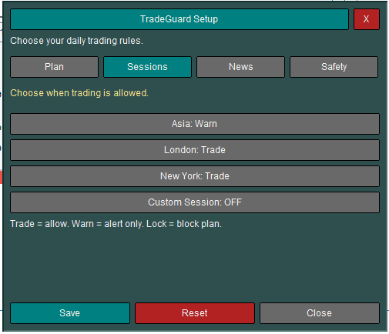Open the News tab

coord(240,67)
